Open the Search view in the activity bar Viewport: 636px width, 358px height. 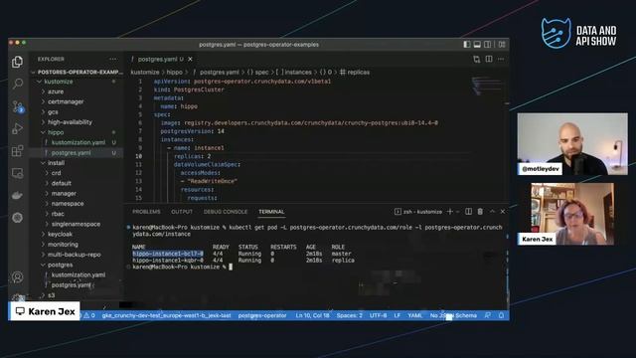point(18,84)
